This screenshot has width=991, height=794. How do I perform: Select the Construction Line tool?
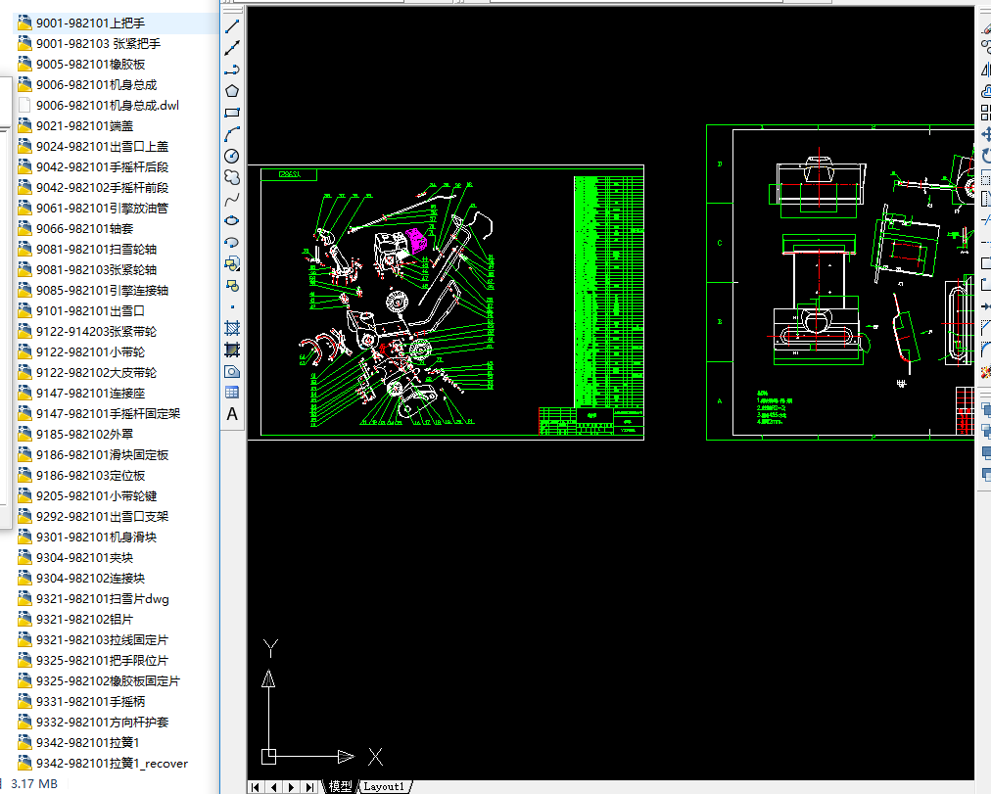(x=232, y=48)
